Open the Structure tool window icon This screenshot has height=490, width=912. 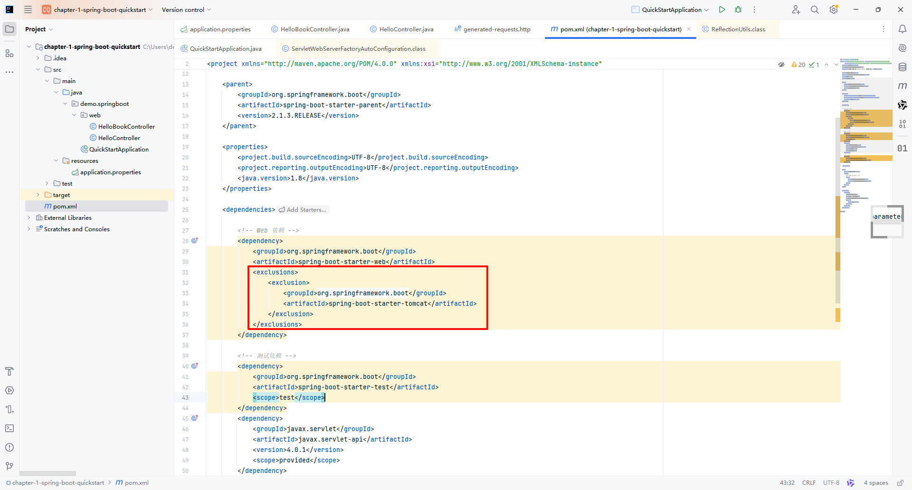[9, 53]
